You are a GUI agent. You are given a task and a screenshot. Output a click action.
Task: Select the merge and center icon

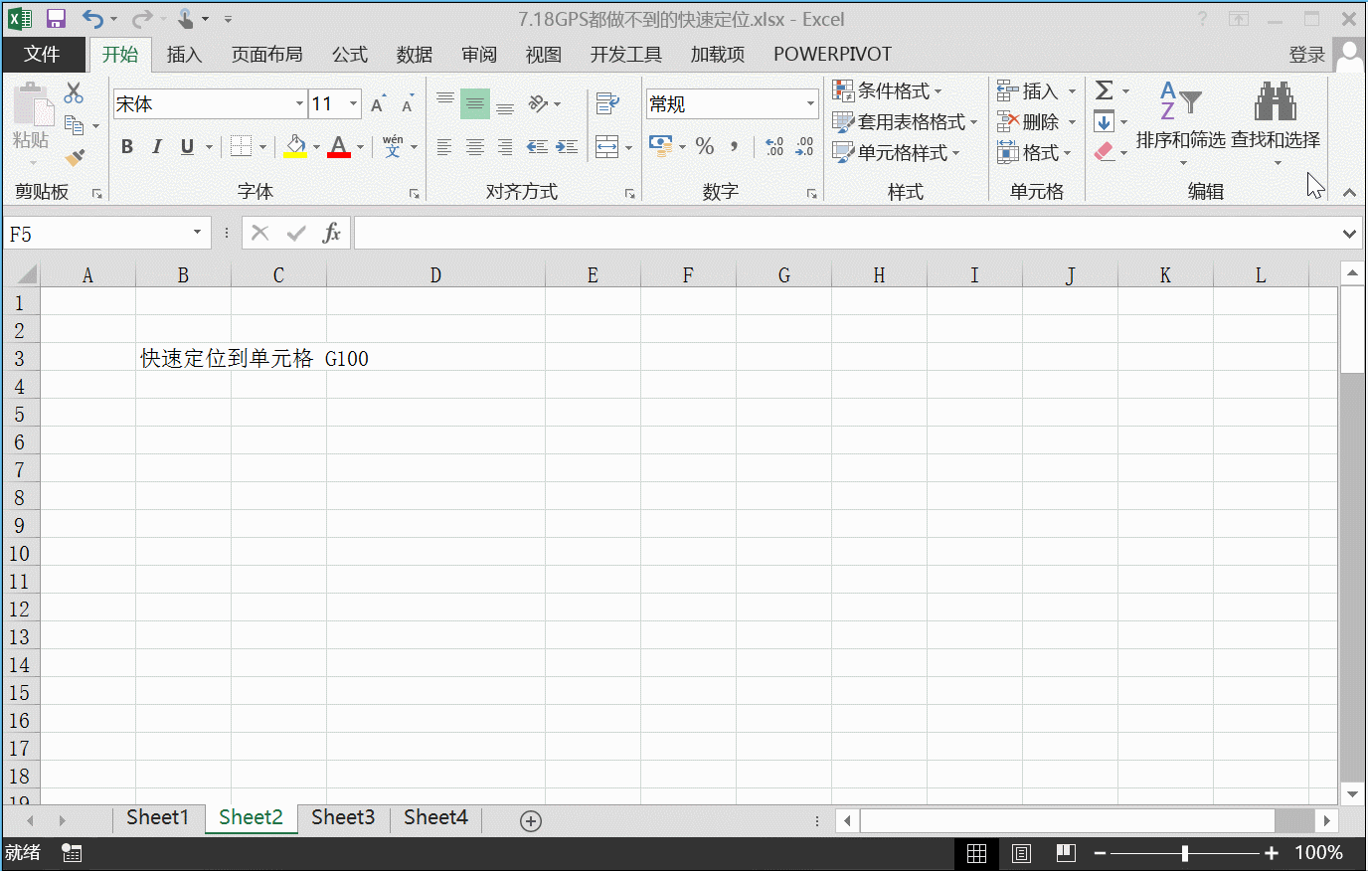[x=608, y=146]
